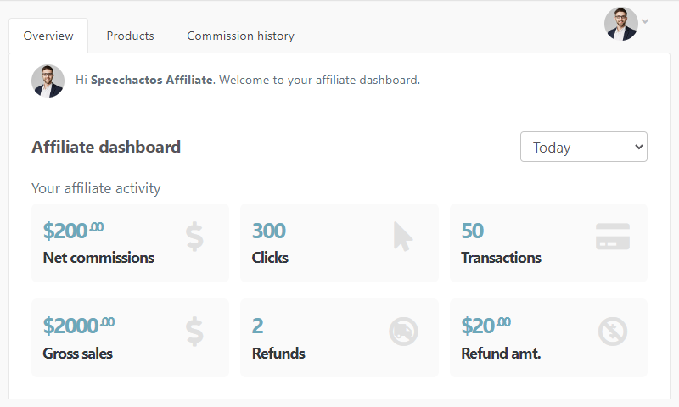
Task: Open the Today date range dropdown
Action: 584,147
